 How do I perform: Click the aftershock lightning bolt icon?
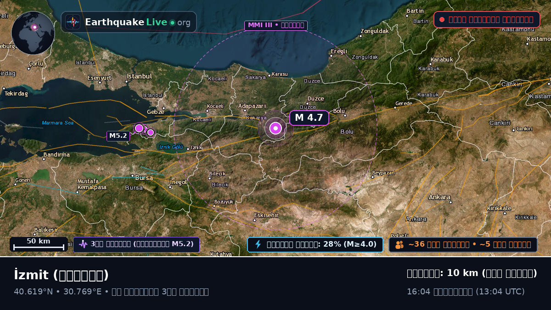(x=258, y=244)
